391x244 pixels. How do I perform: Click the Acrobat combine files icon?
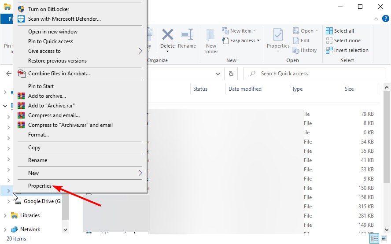point(22,74)
